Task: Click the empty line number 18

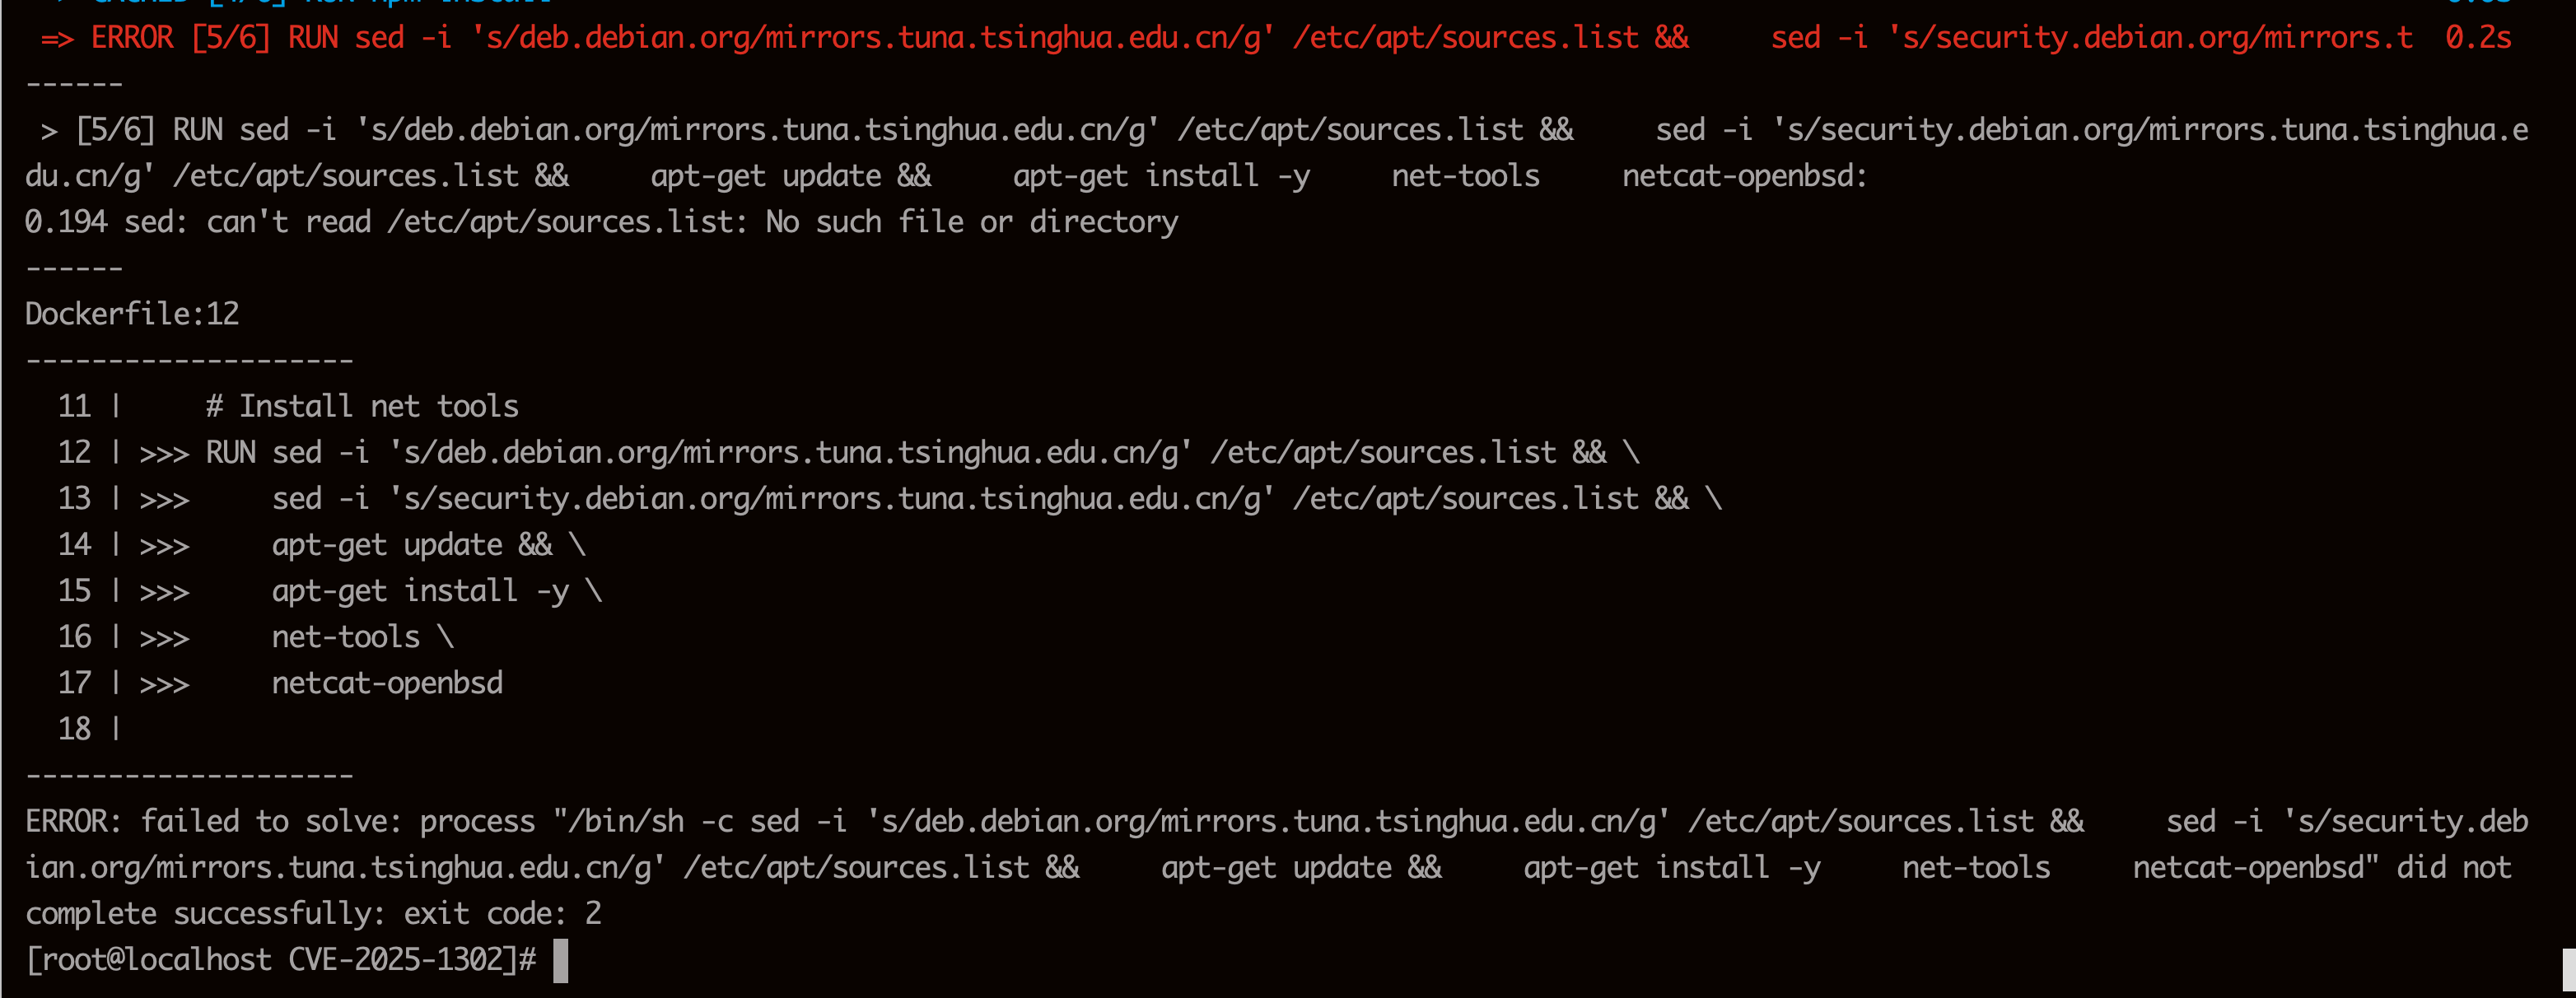Action: (74, 729)
